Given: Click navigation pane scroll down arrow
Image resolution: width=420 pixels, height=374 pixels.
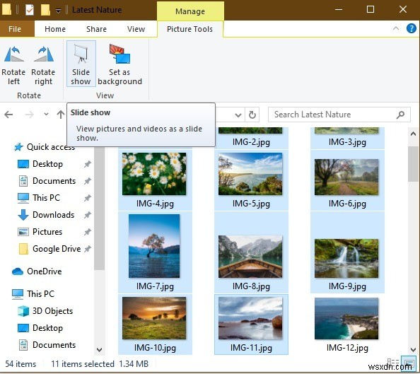Looking at the screenshot, I should 99,350.
